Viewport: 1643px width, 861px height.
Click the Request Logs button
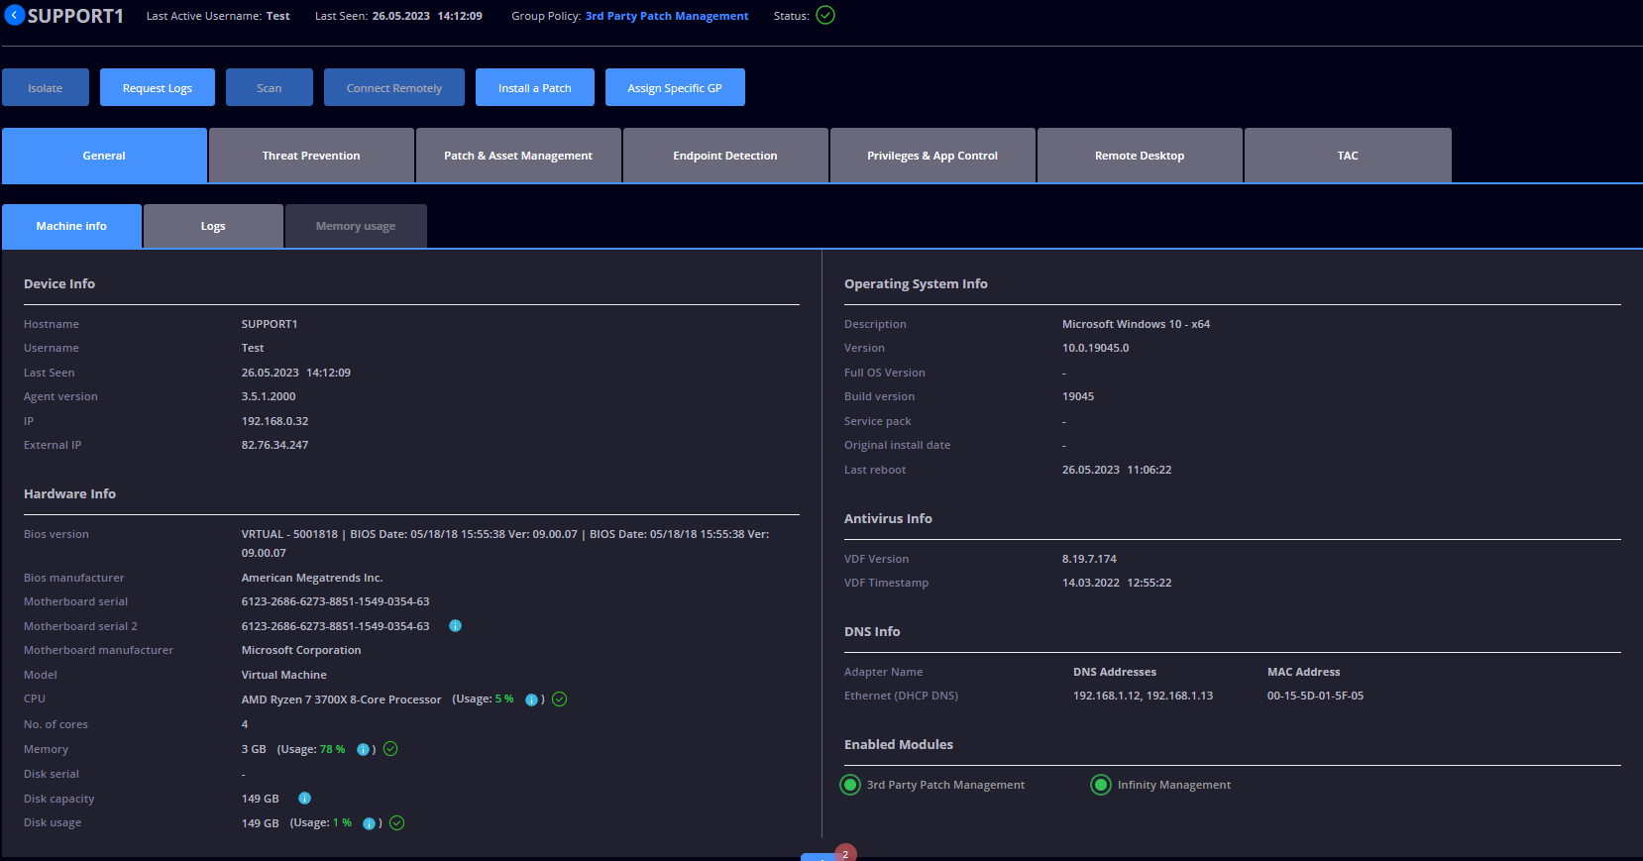pyautogui.click(x=158, y=87)
